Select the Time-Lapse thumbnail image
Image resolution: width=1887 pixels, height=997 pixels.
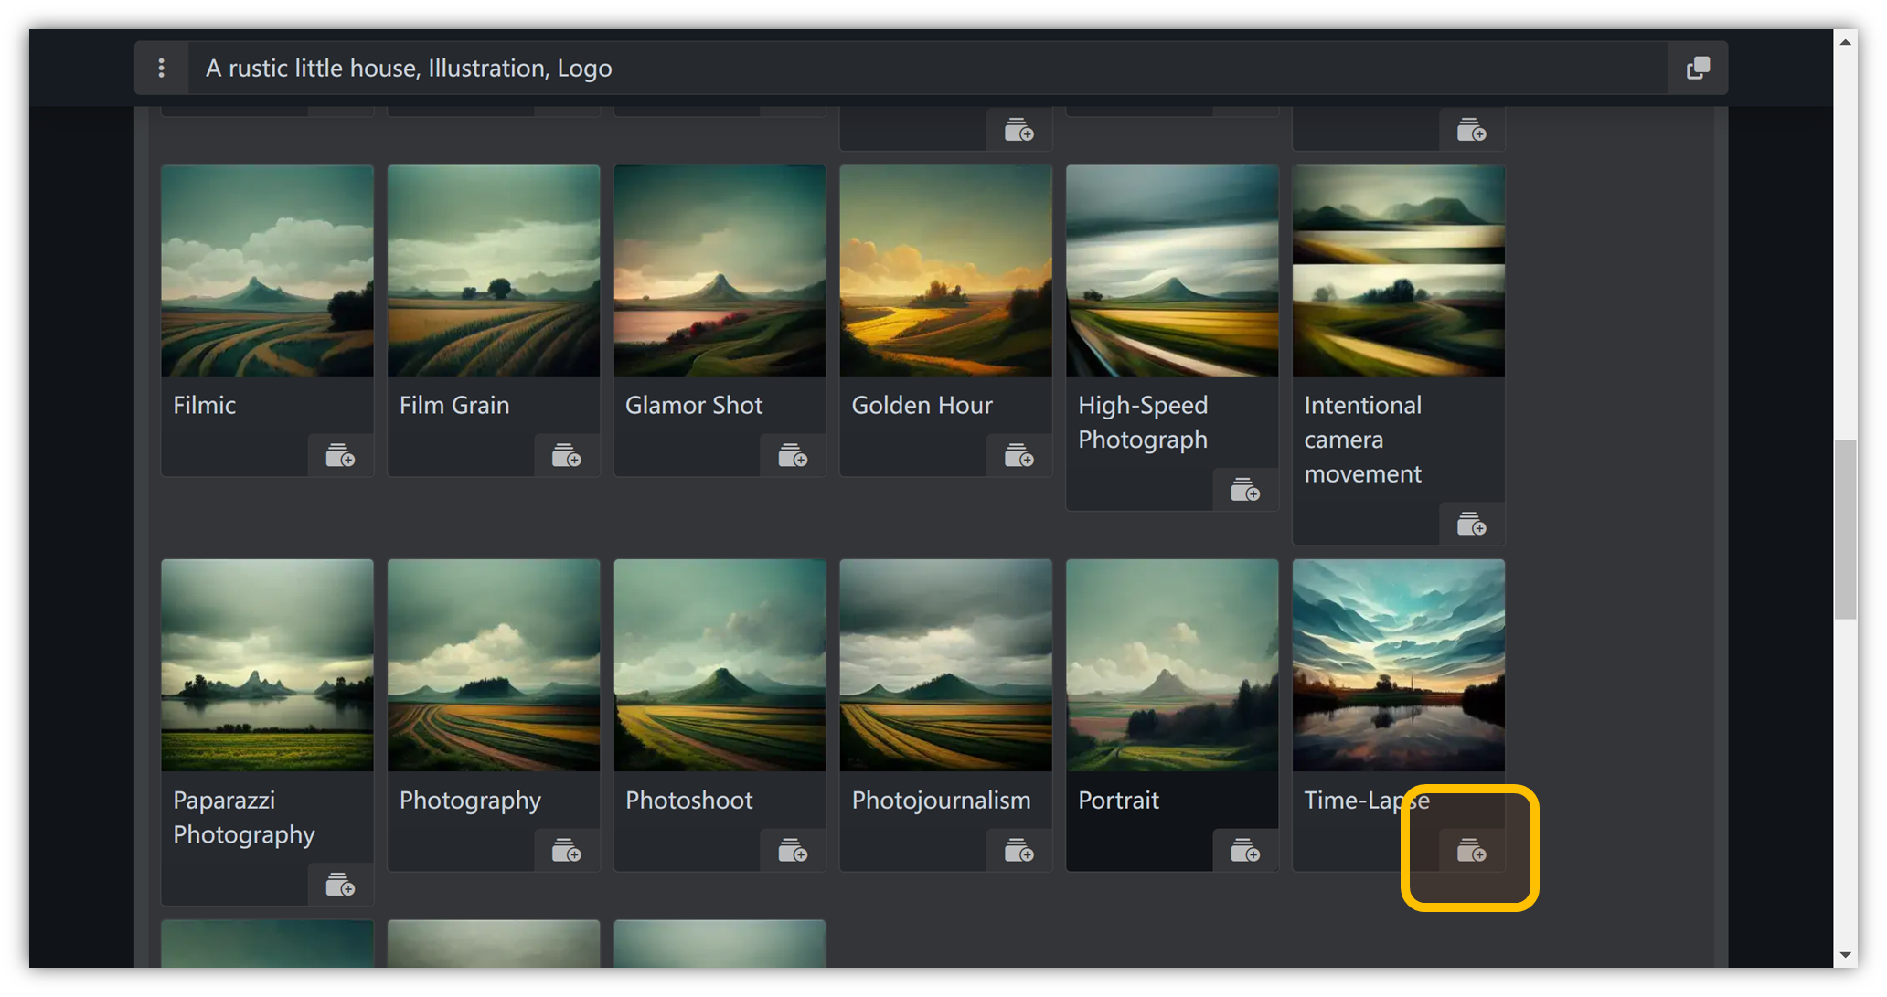(x=1398, y=665)
